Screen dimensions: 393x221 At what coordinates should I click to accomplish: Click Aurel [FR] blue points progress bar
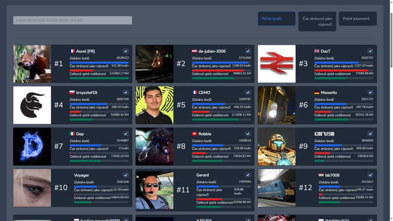point(99,62)
